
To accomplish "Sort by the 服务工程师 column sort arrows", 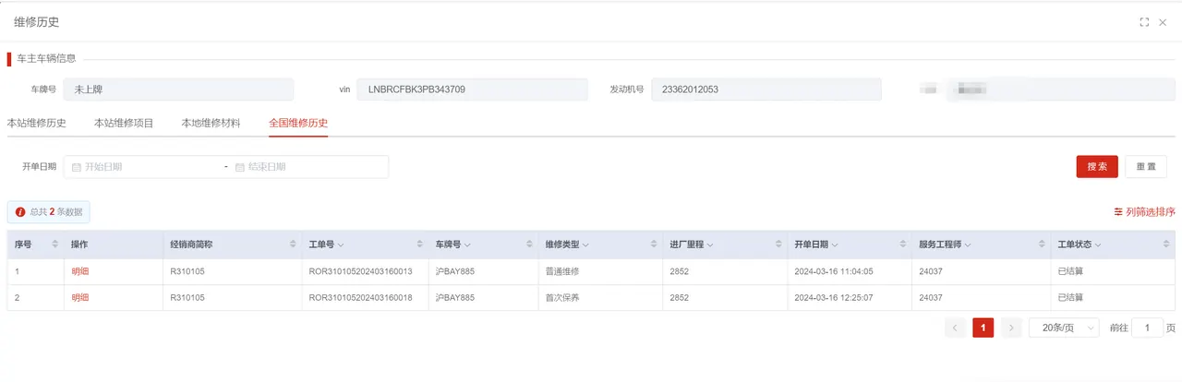I will [1042, 245].
